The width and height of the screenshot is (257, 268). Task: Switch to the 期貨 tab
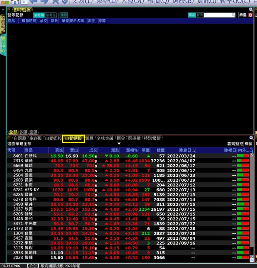(x=121, y=138)
